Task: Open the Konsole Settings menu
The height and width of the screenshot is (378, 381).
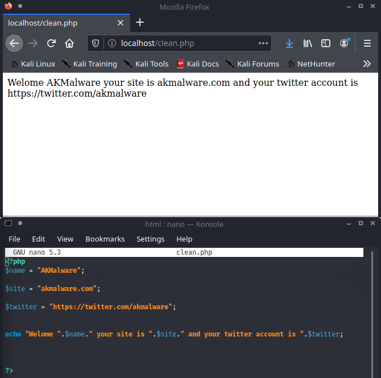Action: coord(150,239)
